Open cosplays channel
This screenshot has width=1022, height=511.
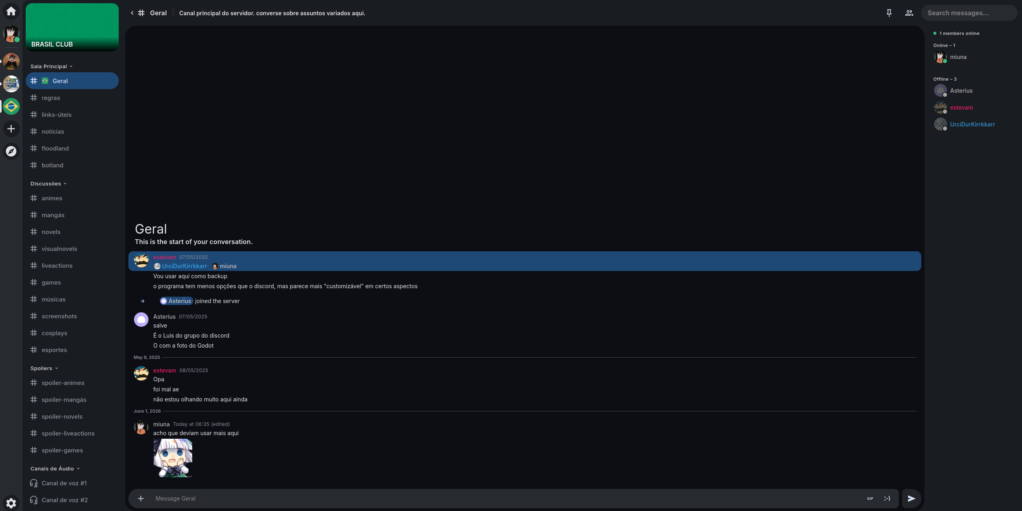pos(72,333)
